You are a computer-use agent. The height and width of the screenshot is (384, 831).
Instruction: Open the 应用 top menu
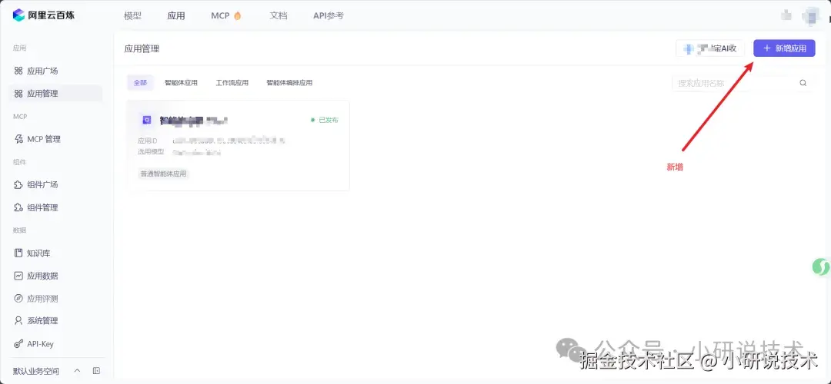click(176, 16)
